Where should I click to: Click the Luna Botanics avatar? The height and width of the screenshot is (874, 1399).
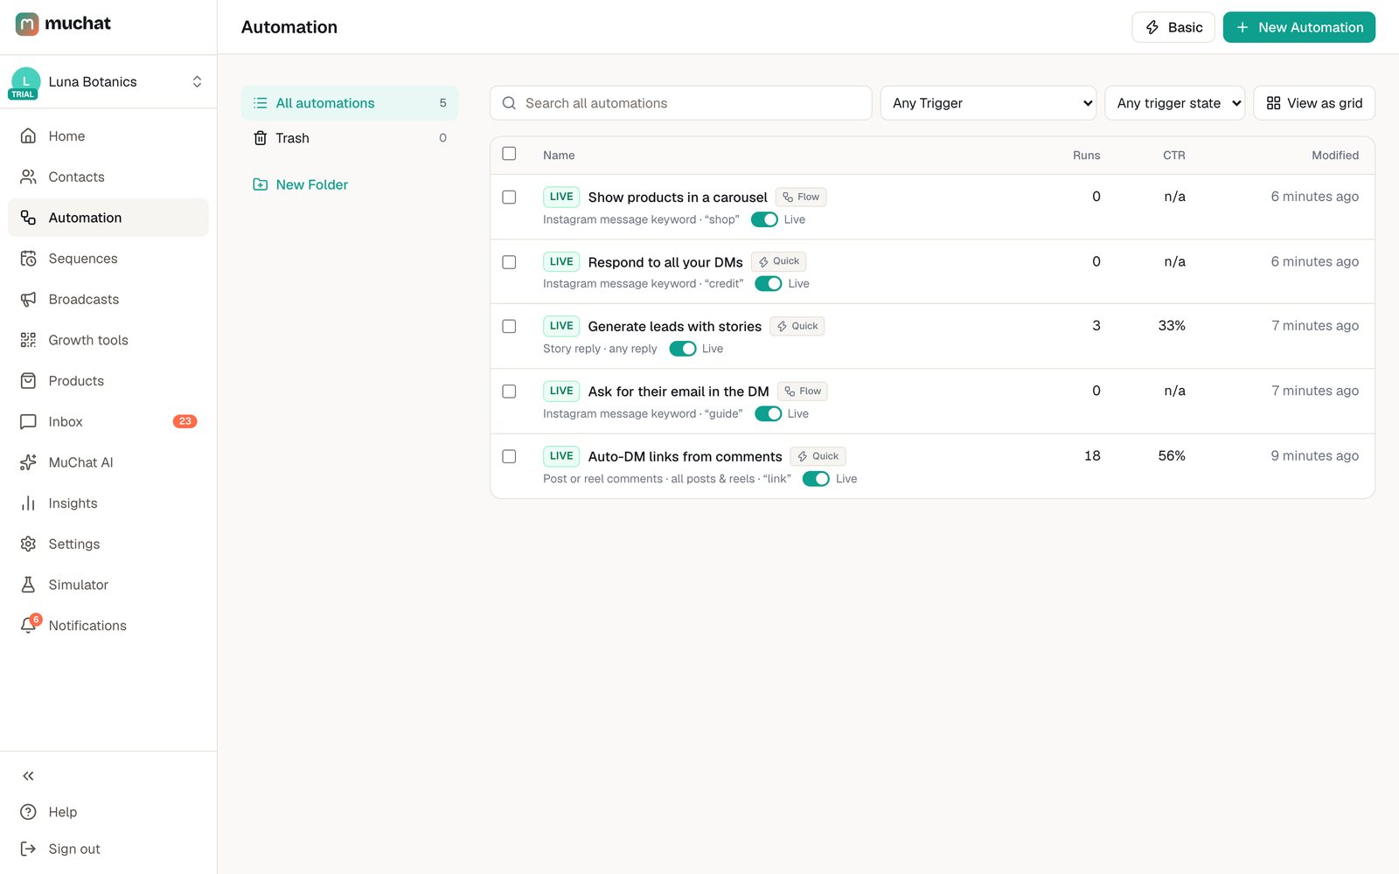25,82
